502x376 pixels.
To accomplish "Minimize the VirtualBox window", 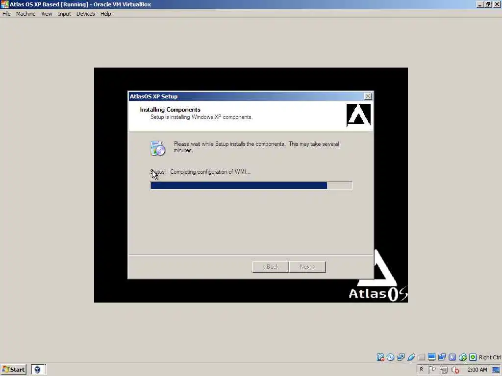I will tap(480, 4).
